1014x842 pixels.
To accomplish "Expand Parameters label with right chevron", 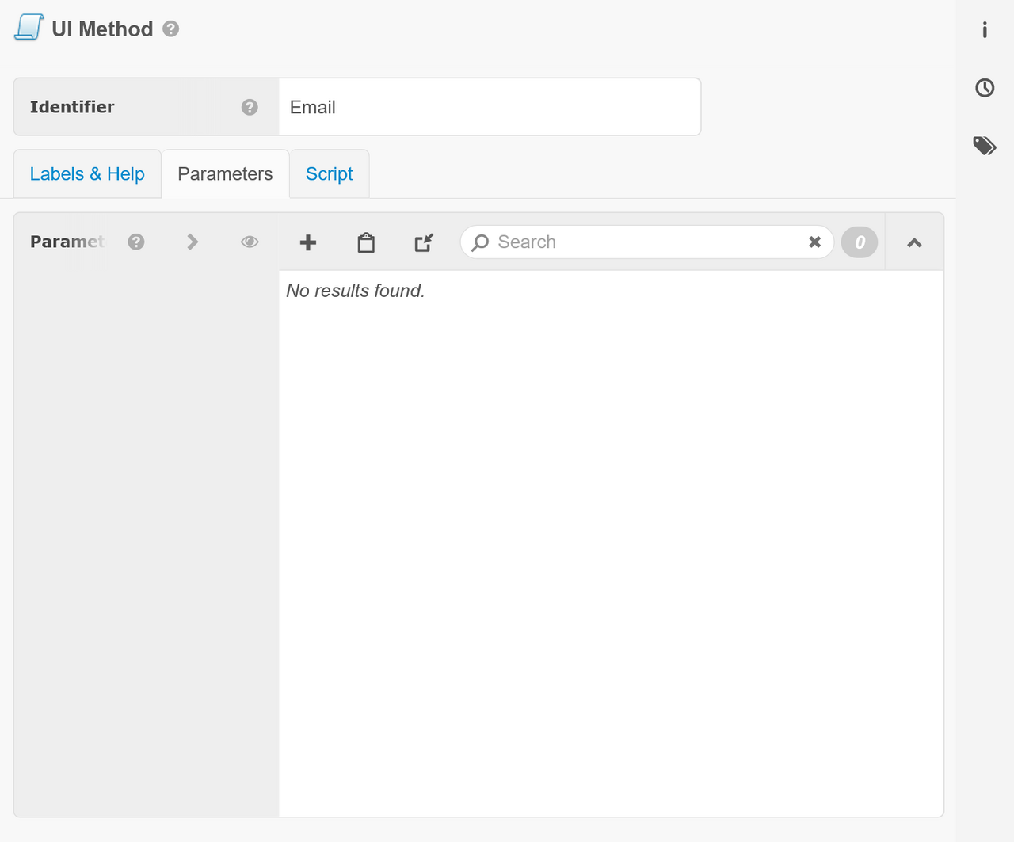I will 193,242.
